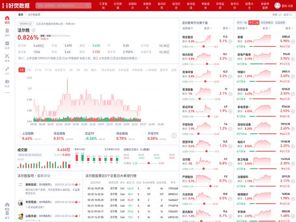
Task: Click the user avatar icon
Action: (x=277, y=5)
